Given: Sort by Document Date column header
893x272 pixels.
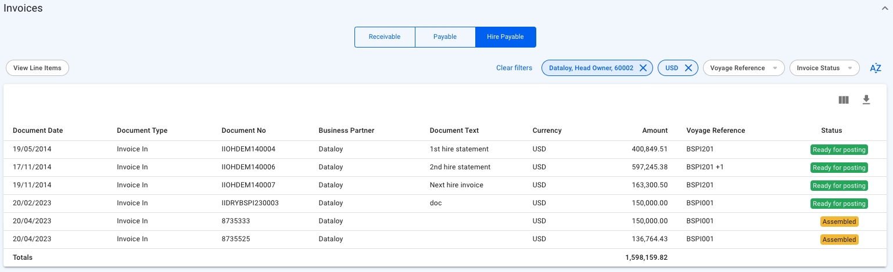Looking at the screenshot, I should tap(38, 130).
